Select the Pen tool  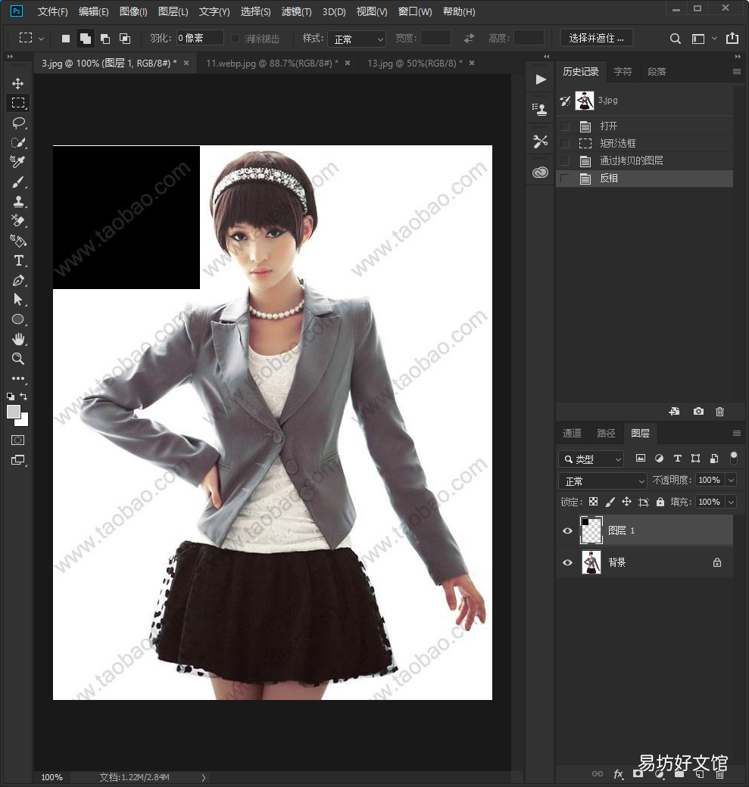click(18, 281)
